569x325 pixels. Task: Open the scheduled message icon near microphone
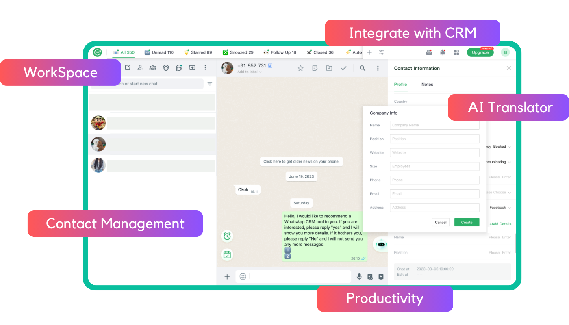(x=370, y=277)
